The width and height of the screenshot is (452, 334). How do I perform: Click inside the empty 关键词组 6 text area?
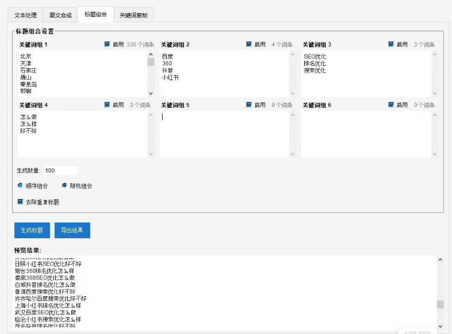[366, 134]
